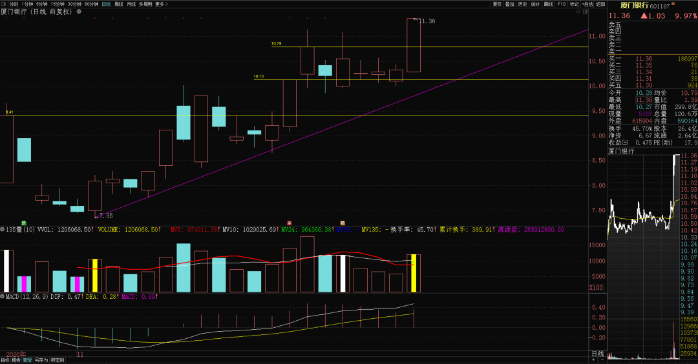The width and height of the screenshot is (698, 364).
Task: Click the red 涨 marker under chart
Action: pos(290,223)
